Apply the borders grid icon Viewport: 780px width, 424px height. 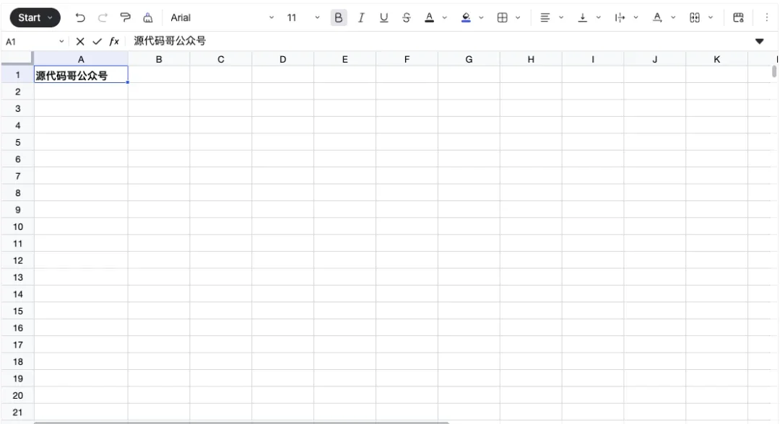pos(502,17)
